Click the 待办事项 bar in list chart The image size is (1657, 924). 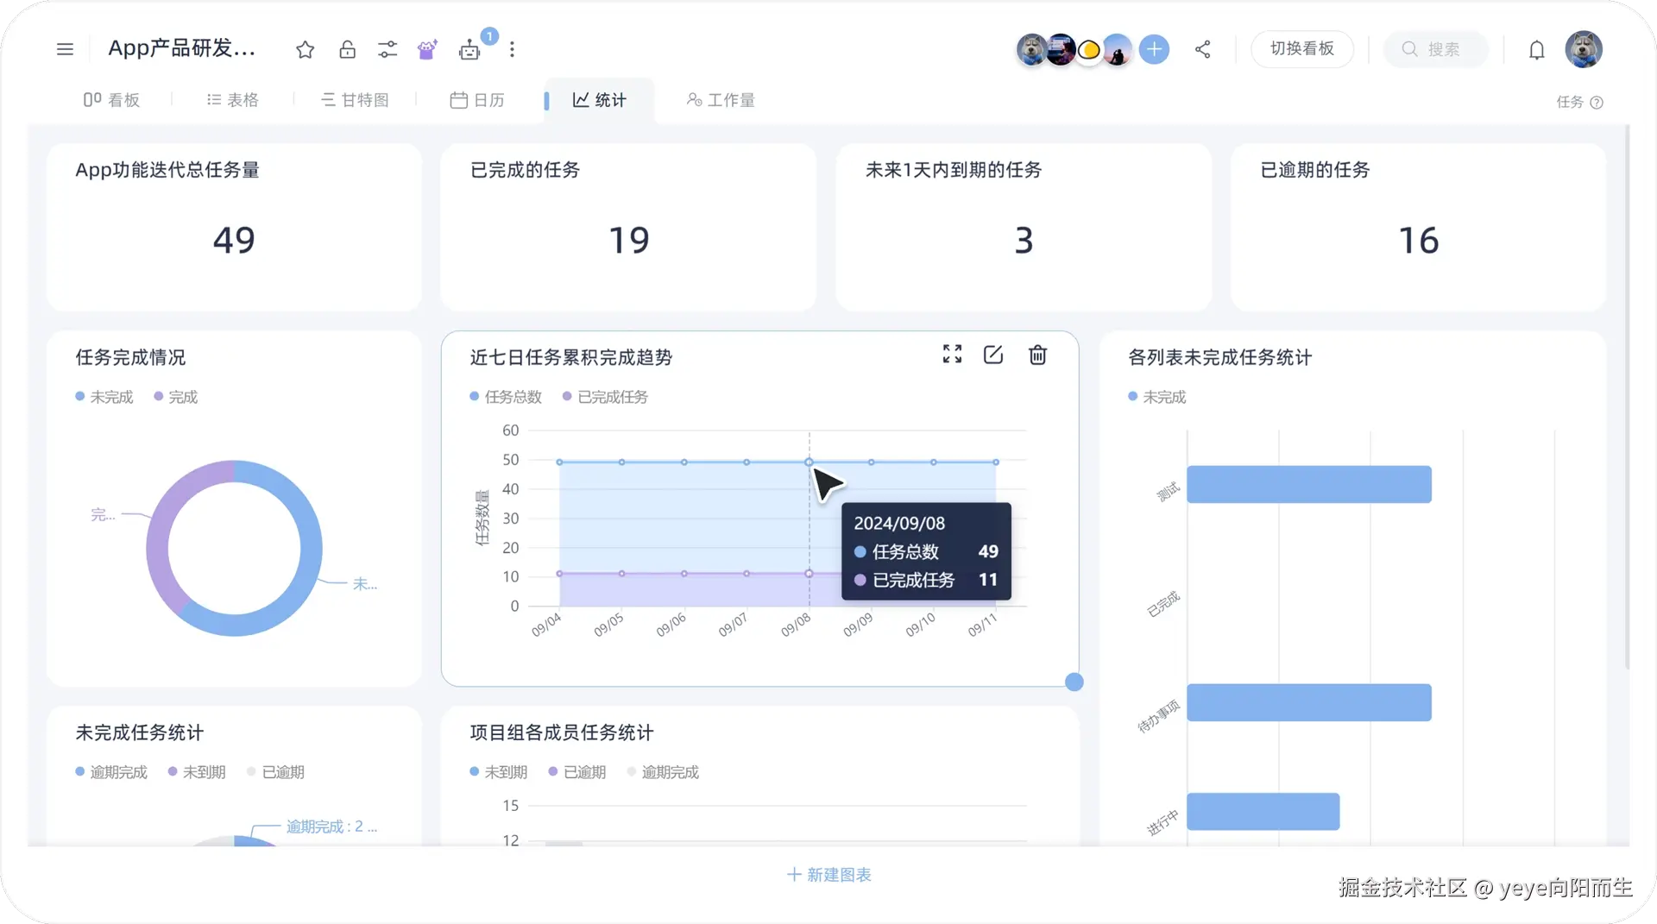pos(1309,702)
